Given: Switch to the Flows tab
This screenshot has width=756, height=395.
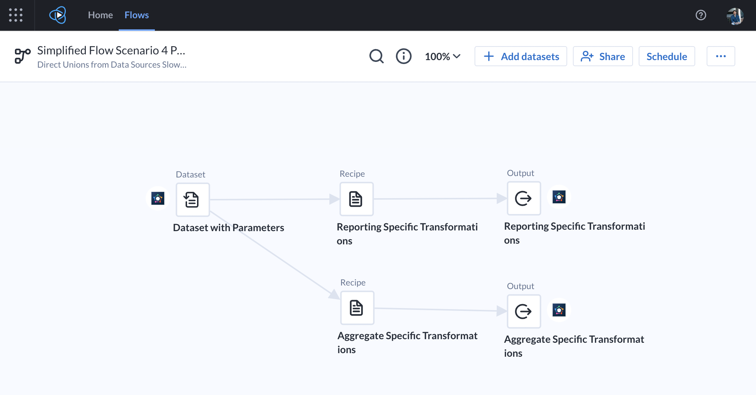Looking at the screenshot, I should pos(136,15).
